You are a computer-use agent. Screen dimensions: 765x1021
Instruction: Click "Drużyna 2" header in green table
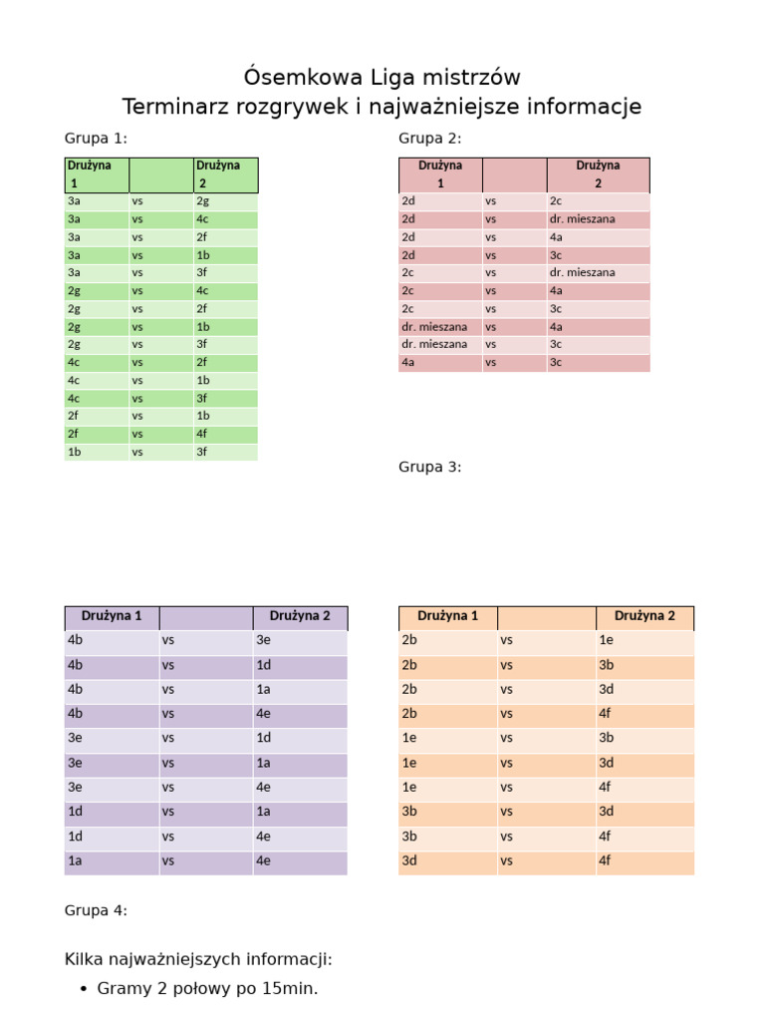tap(218, 174)
